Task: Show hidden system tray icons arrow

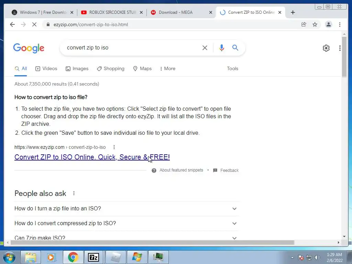Action: pos(292,258)
